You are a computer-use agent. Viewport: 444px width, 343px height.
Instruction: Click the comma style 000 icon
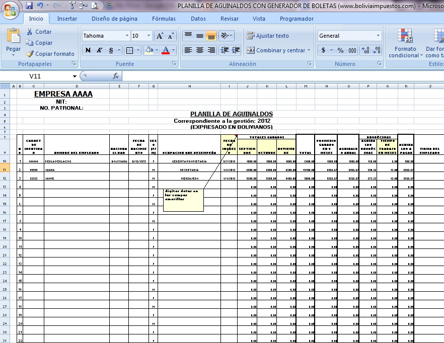point(352,50)
